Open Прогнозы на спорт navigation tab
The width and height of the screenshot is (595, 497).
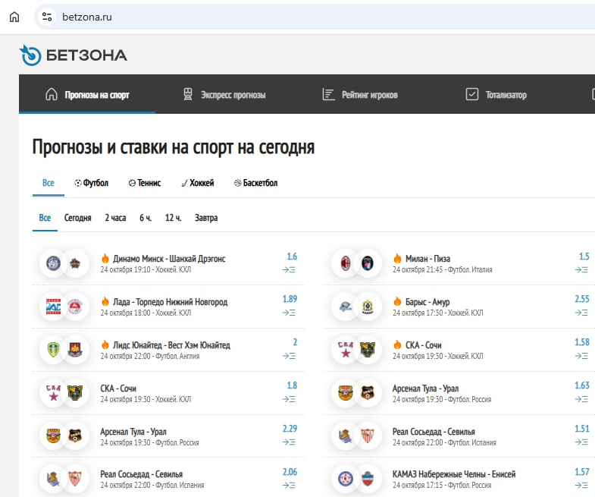[87, 95]
